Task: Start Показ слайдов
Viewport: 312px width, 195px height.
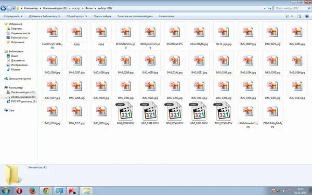Action: 102,16
